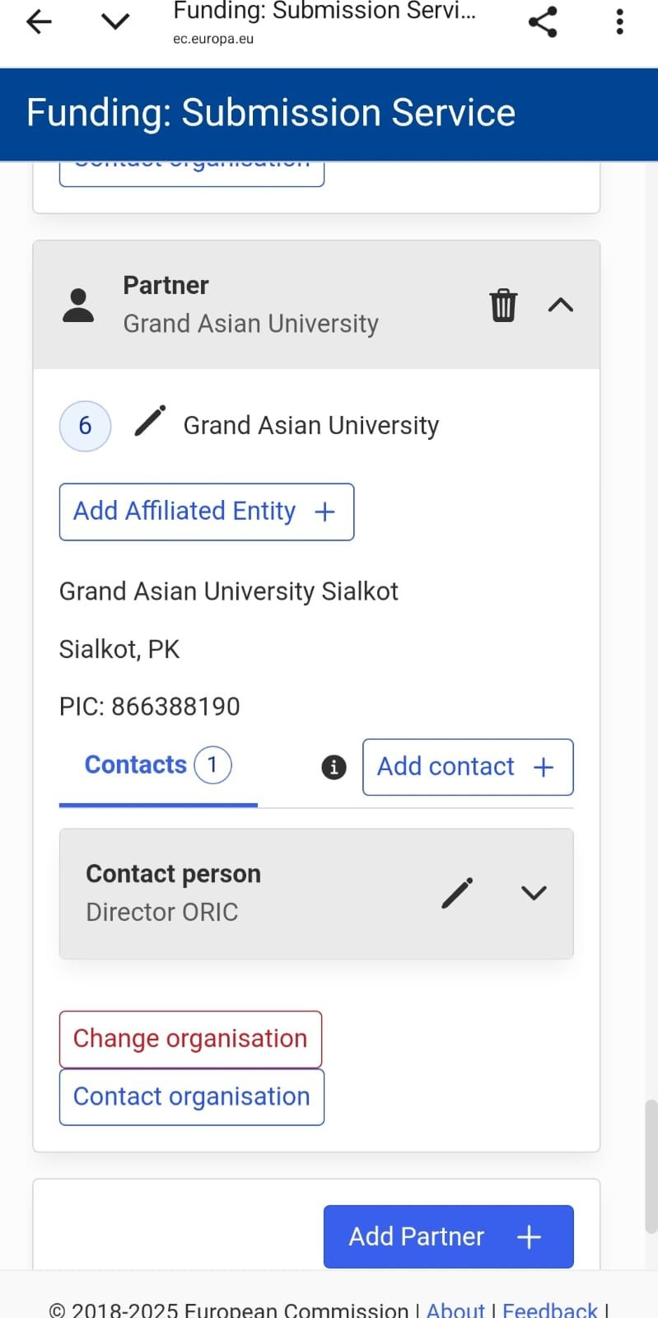Screen dimensions: 658x1318
Task: Tap the share icon in browser bar
Action: coord(543,22)
